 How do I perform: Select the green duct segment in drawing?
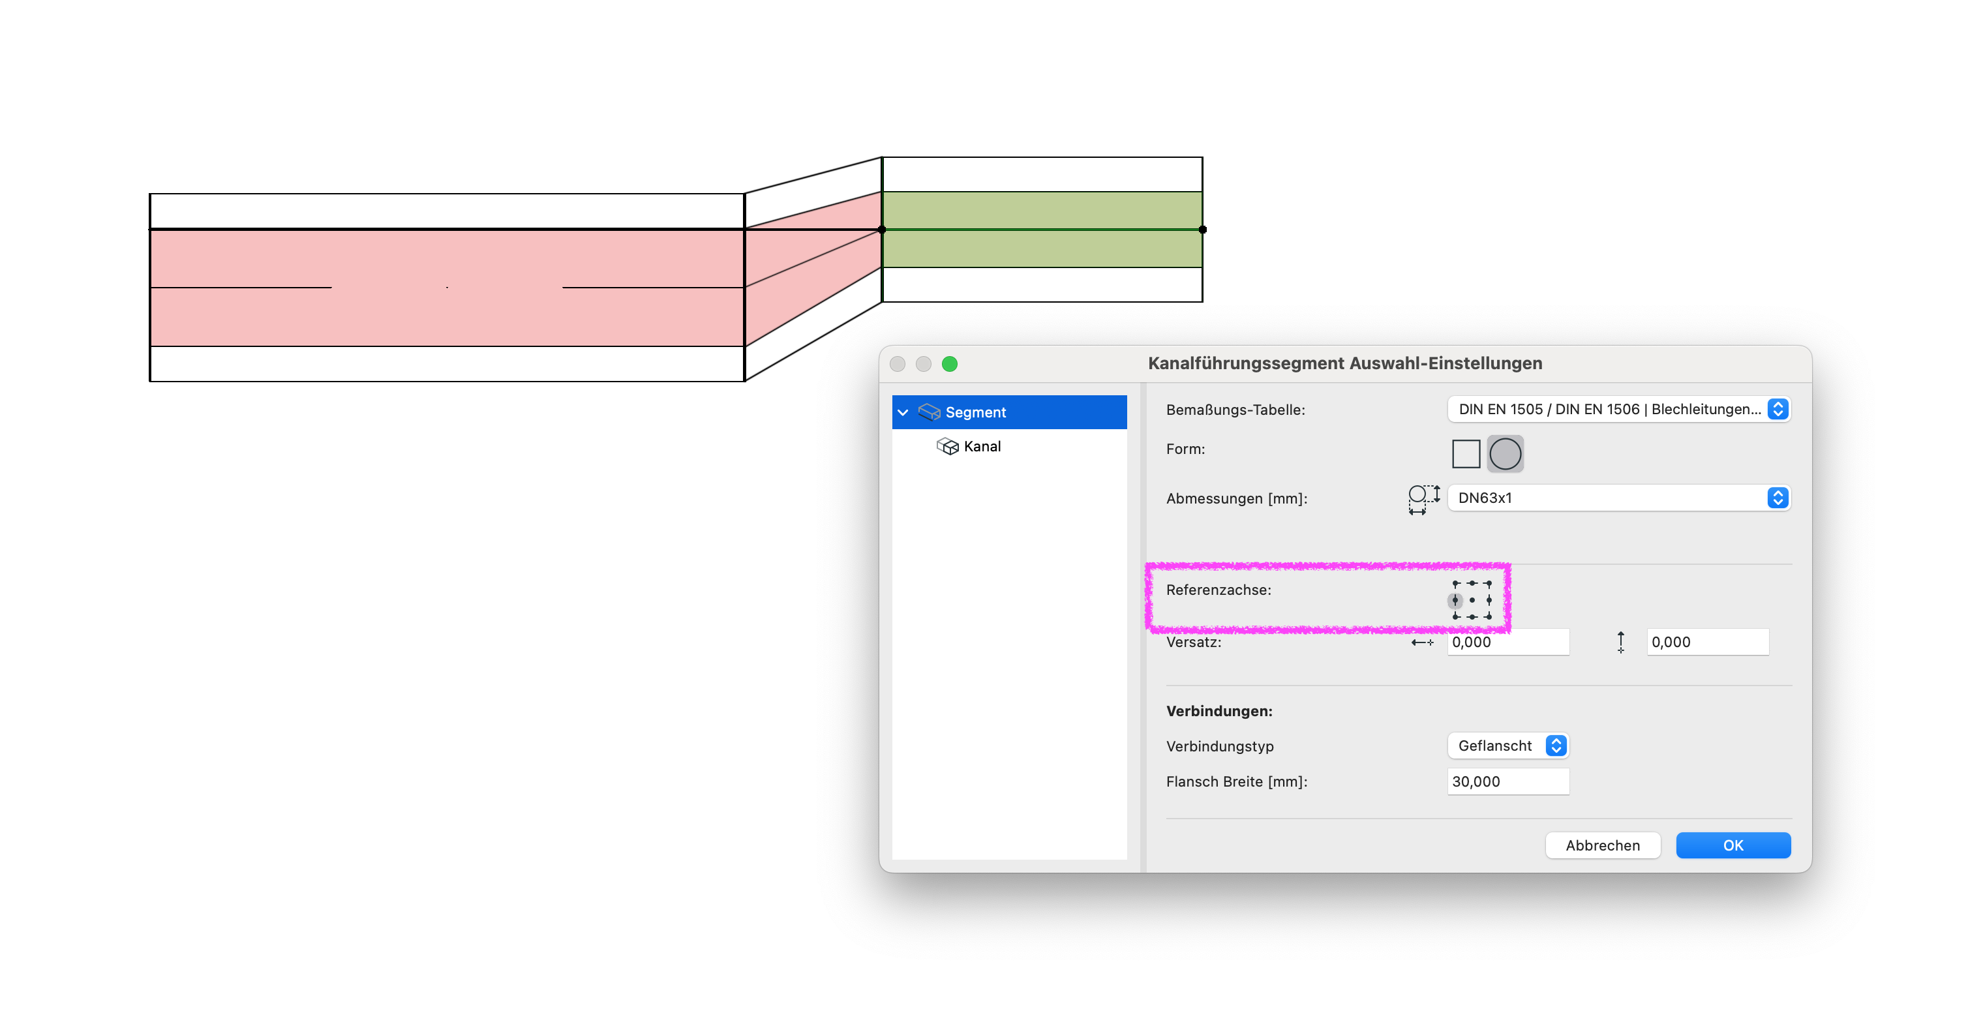pos(1042,230)
